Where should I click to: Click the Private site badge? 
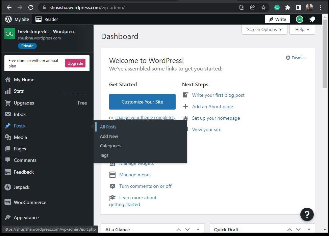click(27, 46)
